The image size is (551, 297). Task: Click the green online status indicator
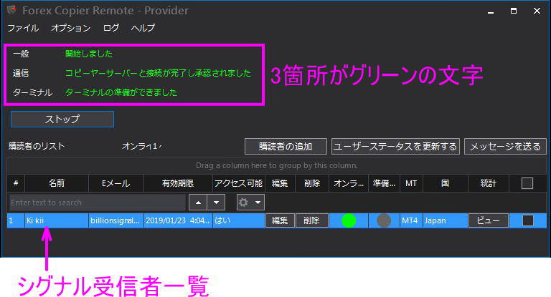point(349,220)
